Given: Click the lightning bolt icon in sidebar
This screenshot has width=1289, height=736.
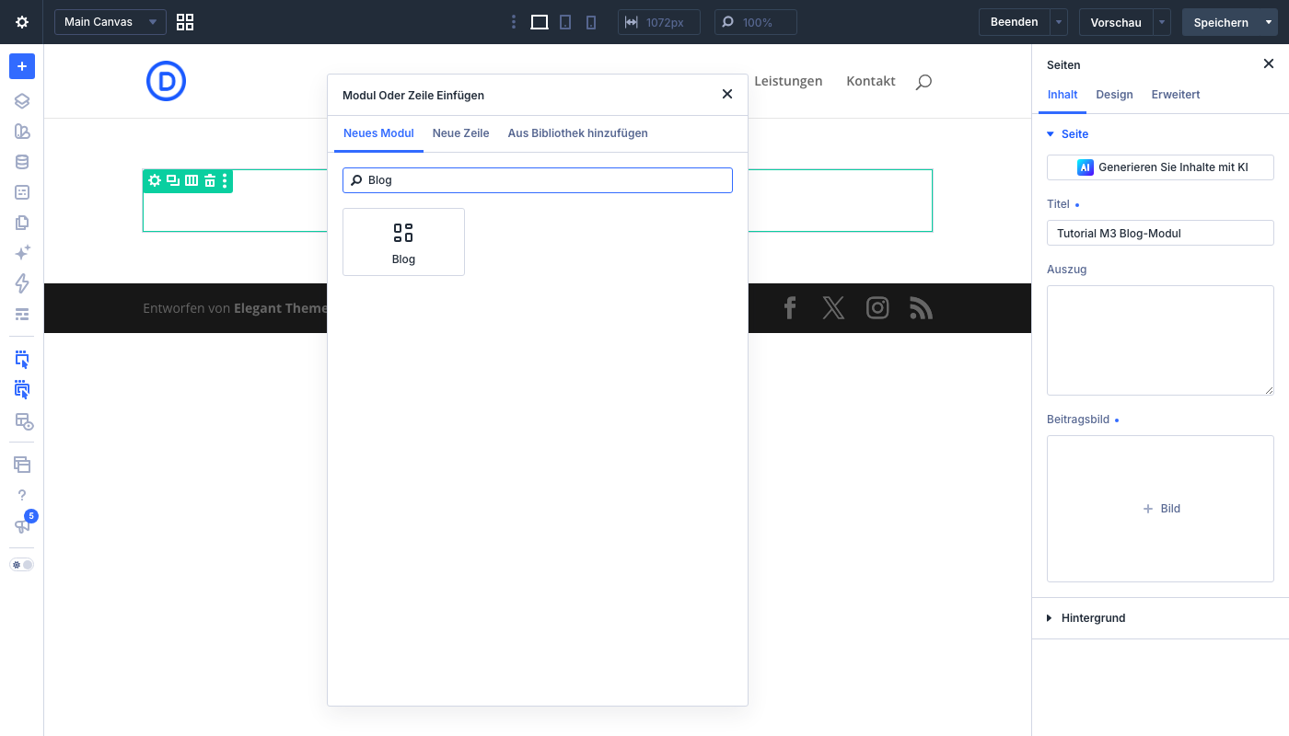Looking at the screenshot, I should pyautogui.click(x=22, y=283).
